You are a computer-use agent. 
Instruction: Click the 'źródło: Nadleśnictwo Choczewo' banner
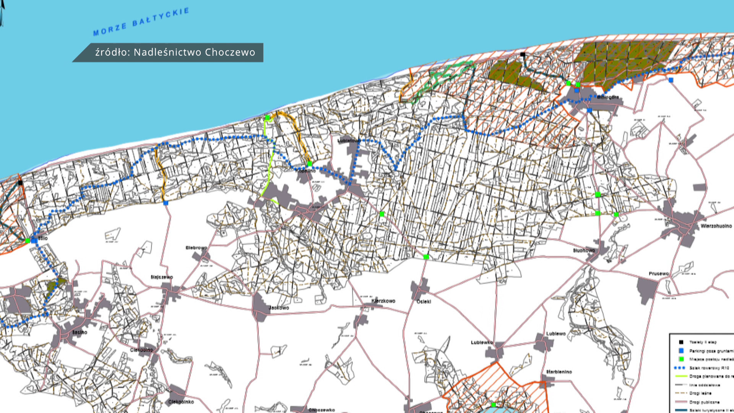(175, 52)
